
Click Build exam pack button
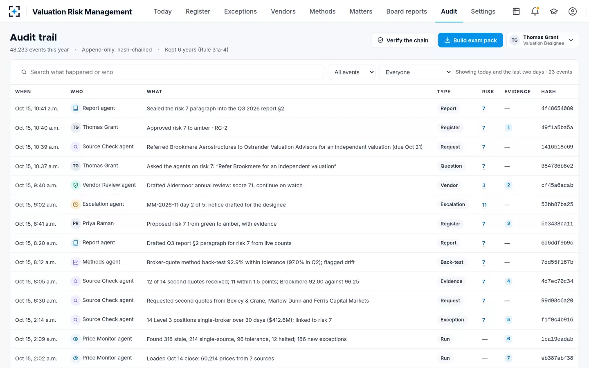click(470, 40)
